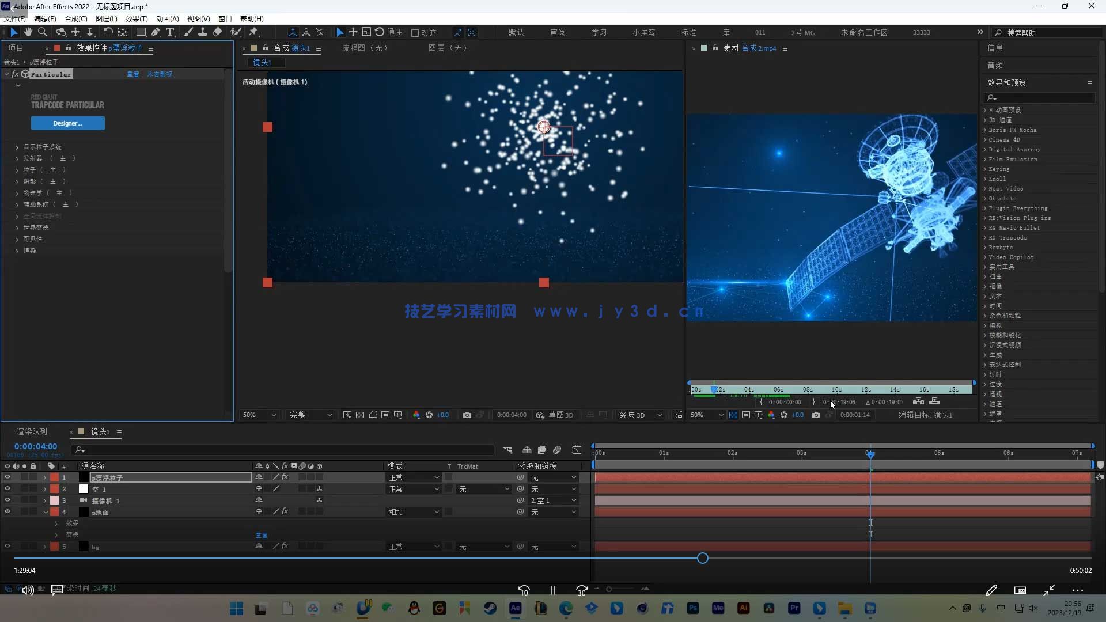This screenshot has width=1106, height=622.
Task: Select the Hand tool in the toolbar
Action: point(28,32)
